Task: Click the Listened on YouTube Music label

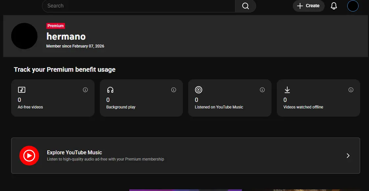Action: coord(219,107)
